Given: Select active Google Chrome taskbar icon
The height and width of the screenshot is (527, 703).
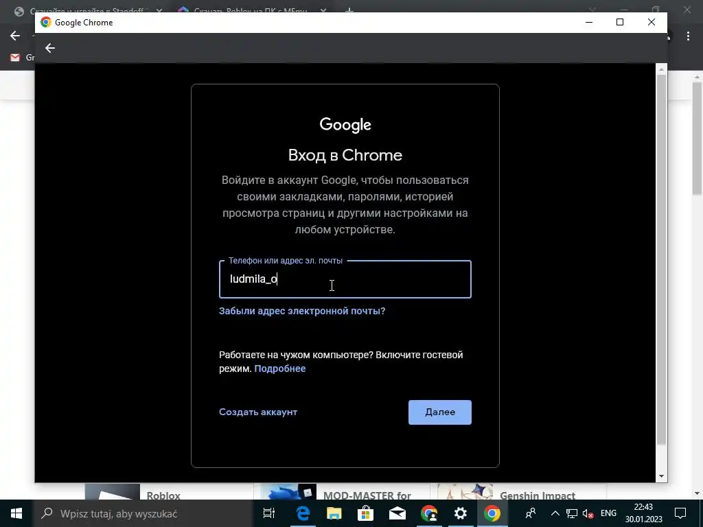Looking at the screenshot, I should (x=492, y=513).
